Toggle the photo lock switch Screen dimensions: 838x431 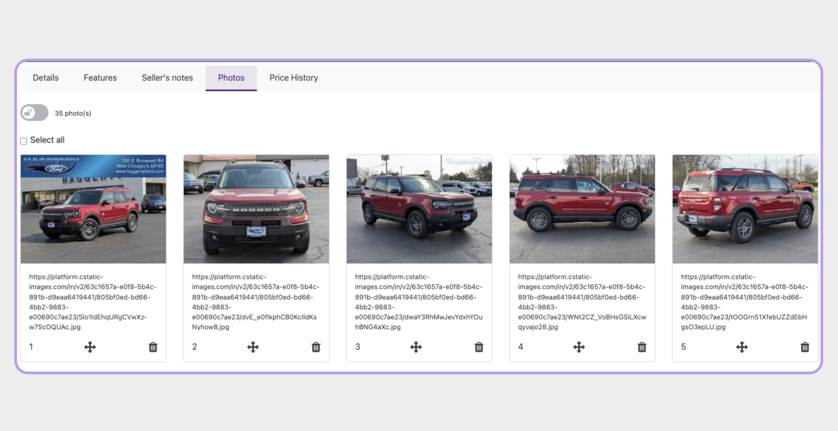click(x=34, y=113)
